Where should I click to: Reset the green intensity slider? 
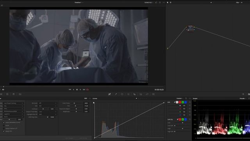[x=190, y=112]
